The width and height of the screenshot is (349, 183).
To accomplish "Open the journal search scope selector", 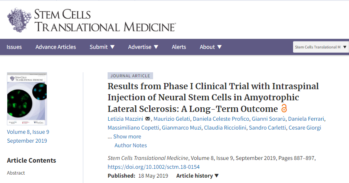I will [x=320, y=47].
